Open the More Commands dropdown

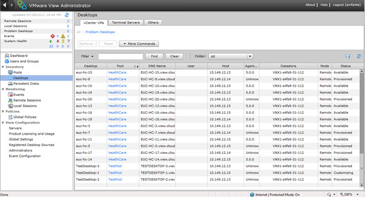tap(139, 44)
